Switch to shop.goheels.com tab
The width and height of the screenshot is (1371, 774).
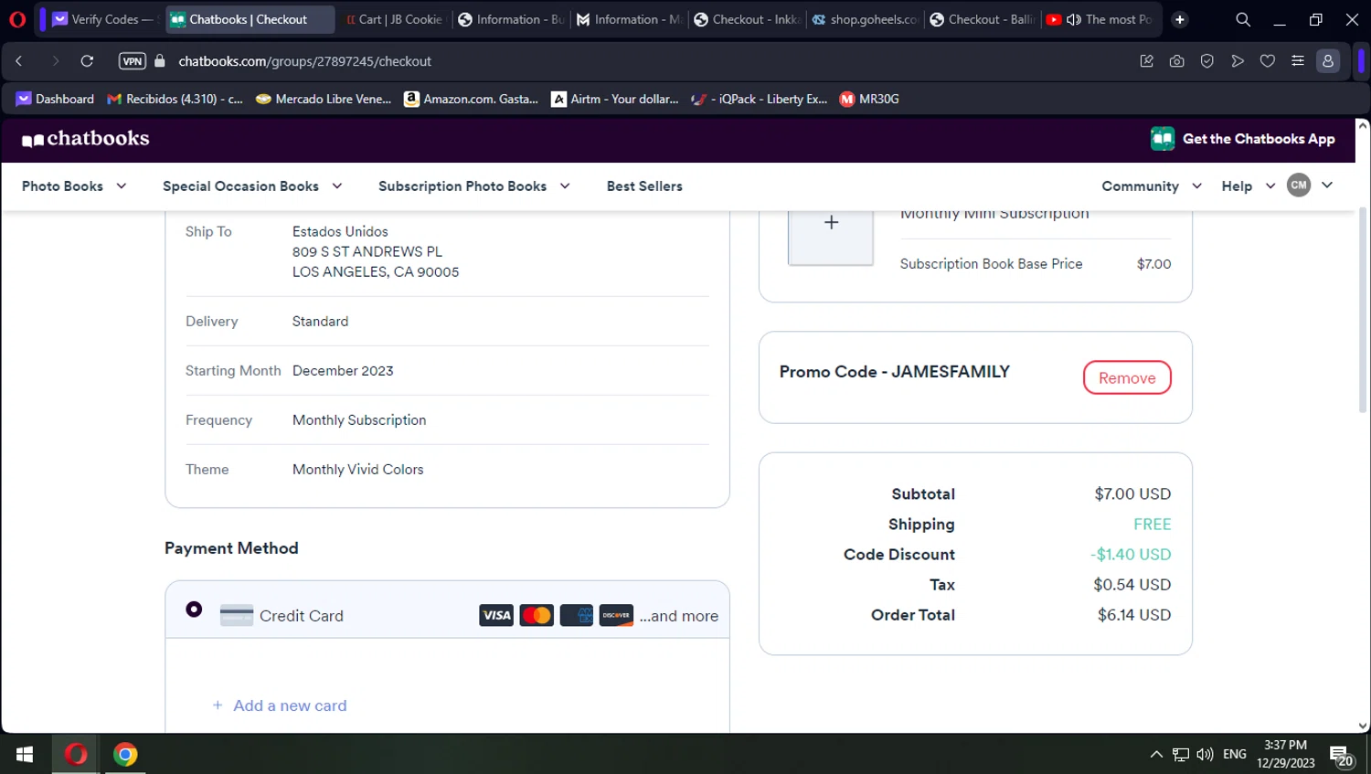click(865, 19)
